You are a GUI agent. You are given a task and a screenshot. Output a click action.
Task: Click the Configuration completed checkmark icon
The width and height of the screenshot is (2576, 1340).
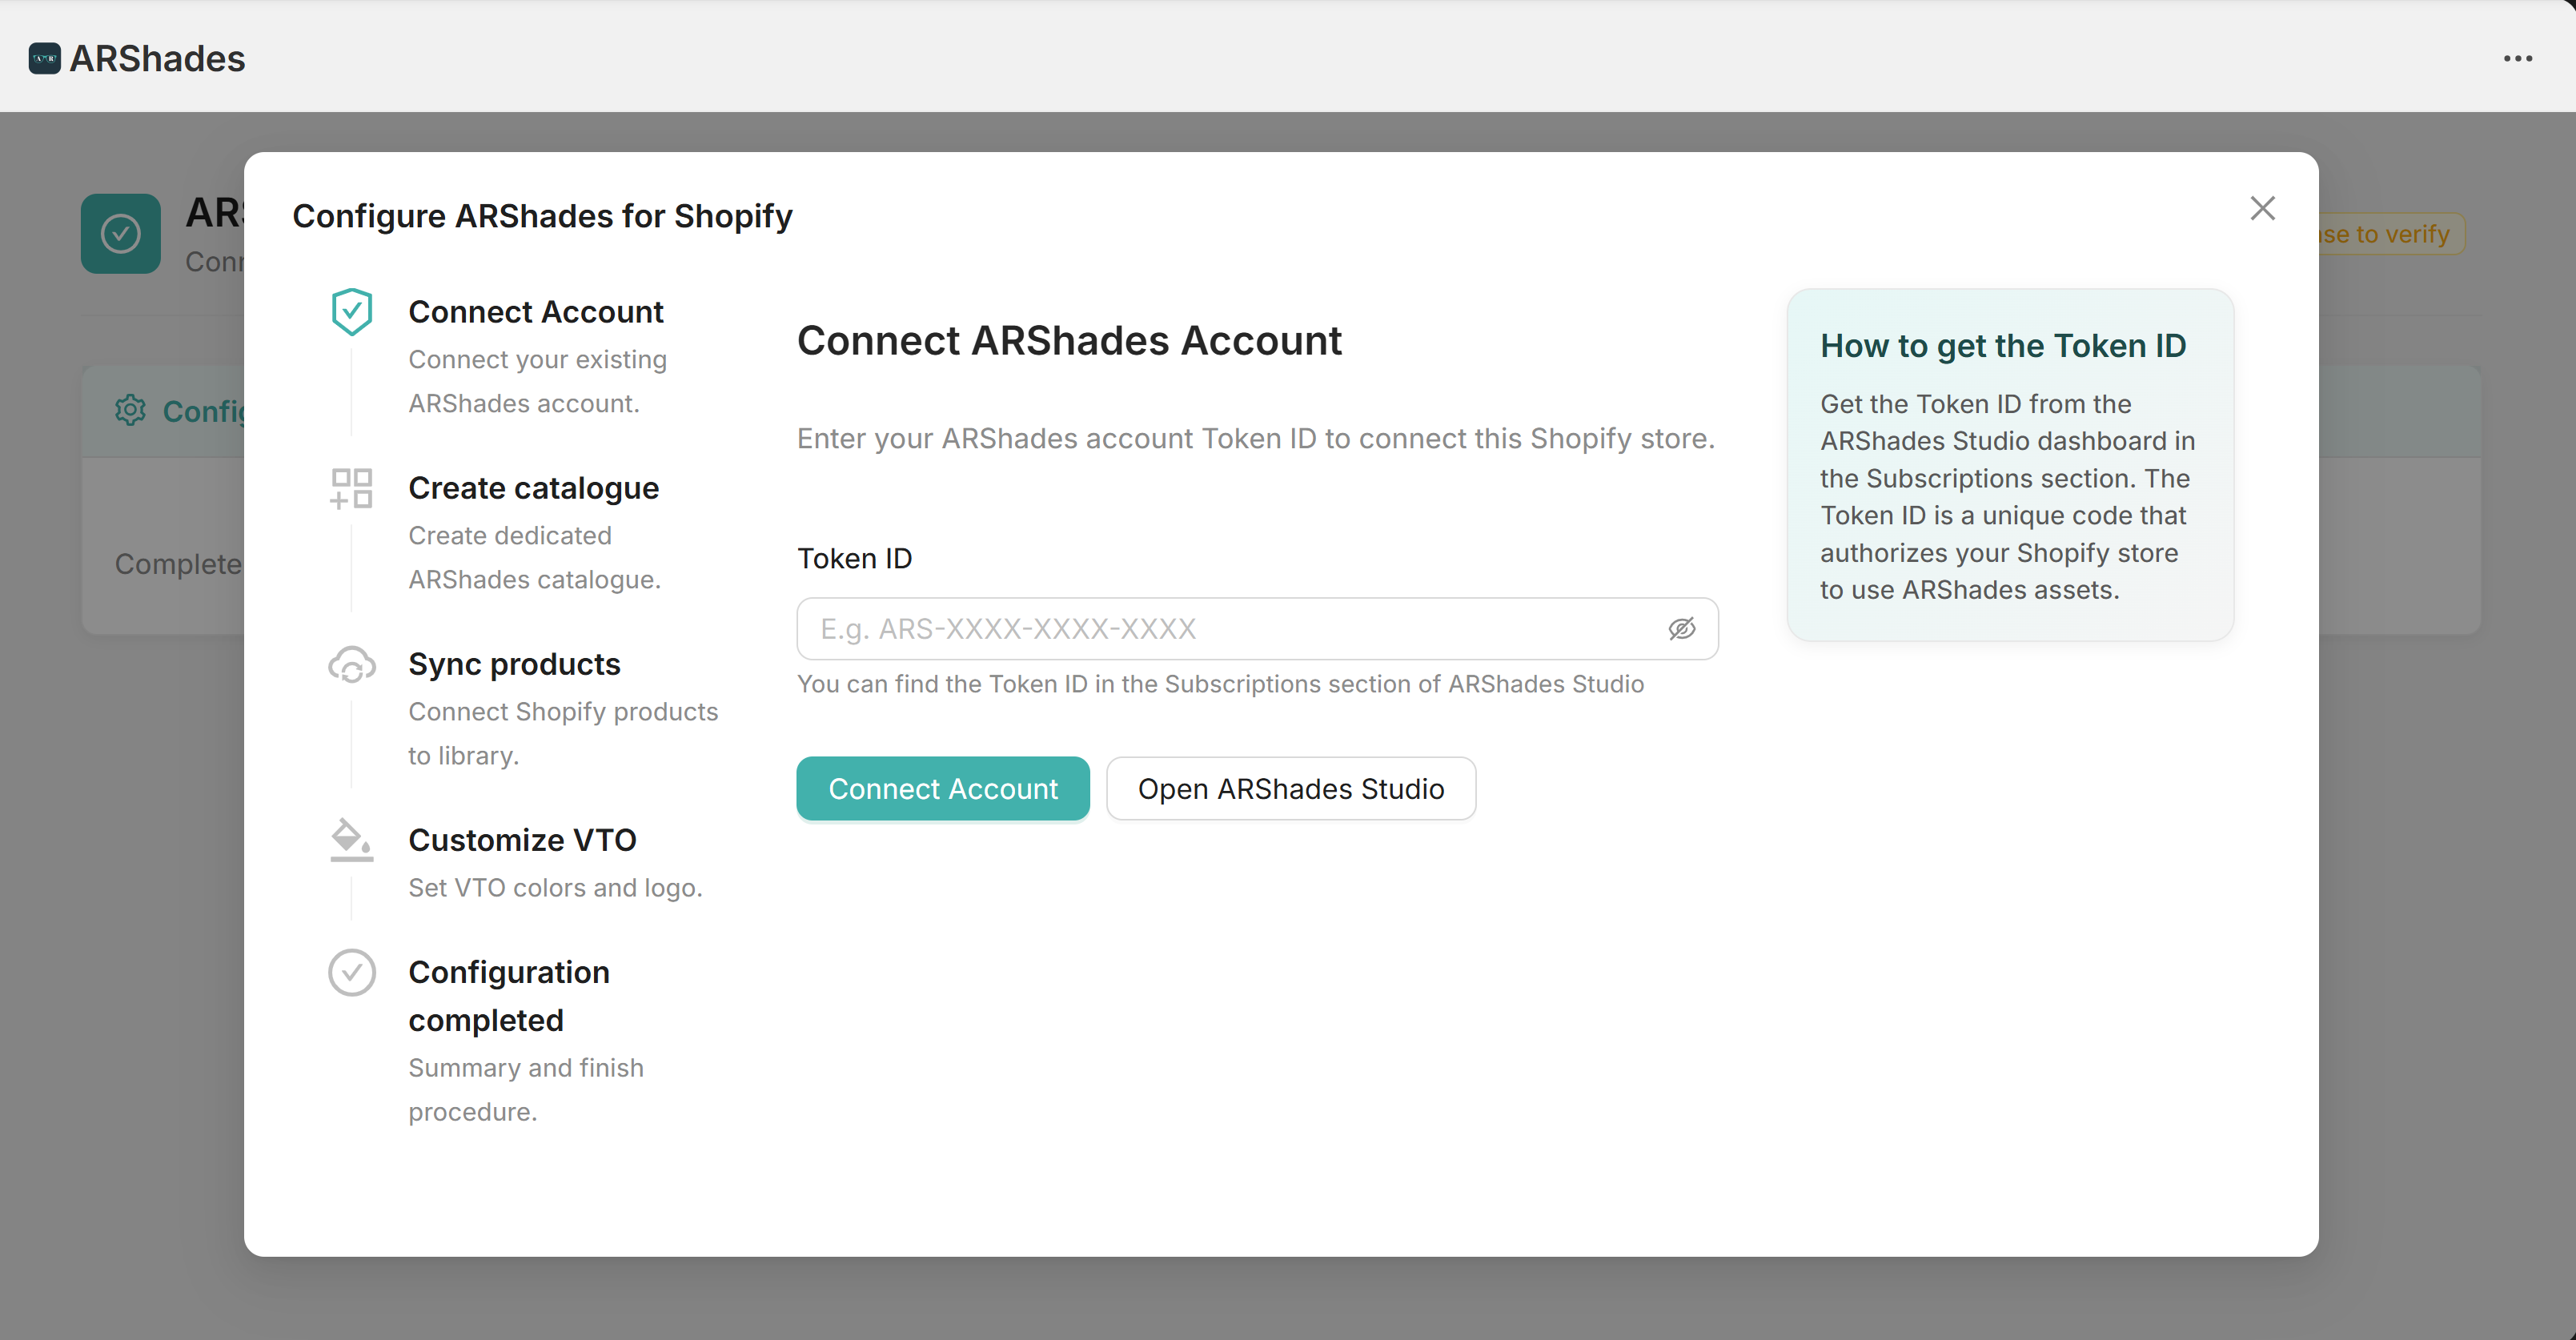352,972
